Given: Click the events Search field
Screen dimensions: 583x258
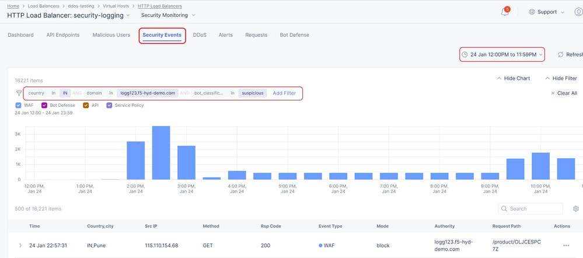Looking at the screenshot, I should coord(534,209).
